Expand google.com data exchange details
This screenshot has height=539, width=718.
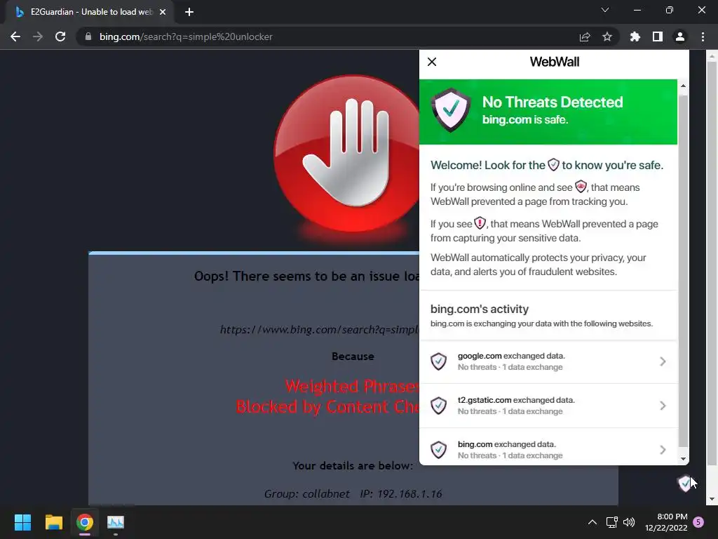pyautogui.click(x=663, y=361)
